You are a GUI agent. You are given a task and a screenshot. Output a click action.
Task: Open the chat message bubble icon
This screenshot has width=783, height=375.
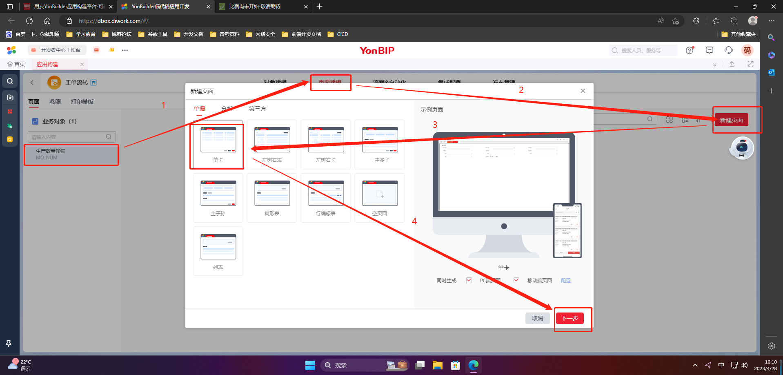tap(710, 50)
